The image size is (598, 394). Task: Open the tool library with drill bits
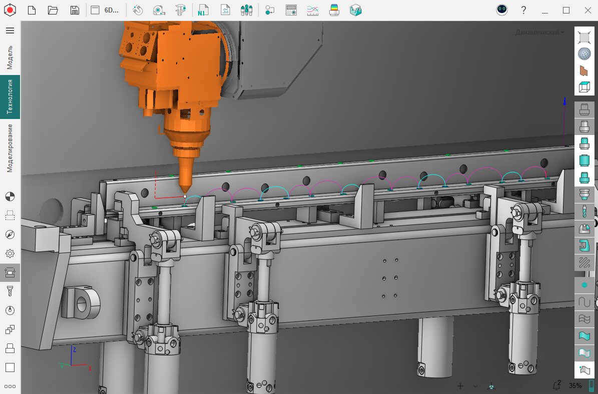click(x=246, y=10)
